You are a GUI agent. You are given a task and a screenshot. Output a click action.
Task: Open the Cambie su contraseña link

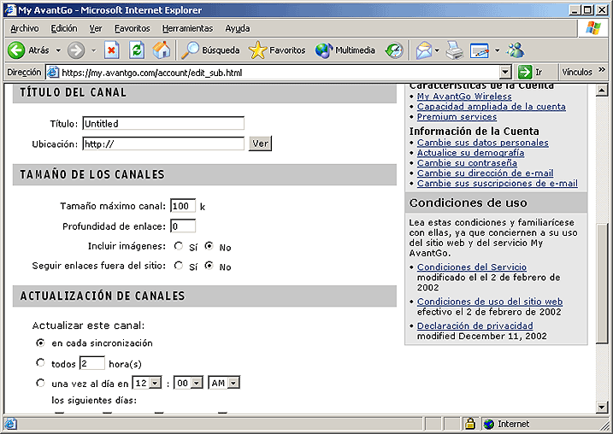click(x=466, y=162)
